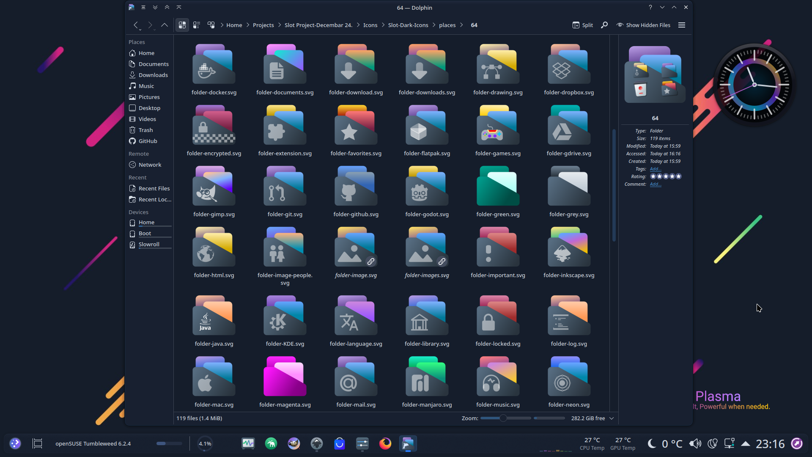Viewport: 812px width, 457px height.
Task: Select folder-inkscape.svg icon
Action: click(x=569, y=247)
